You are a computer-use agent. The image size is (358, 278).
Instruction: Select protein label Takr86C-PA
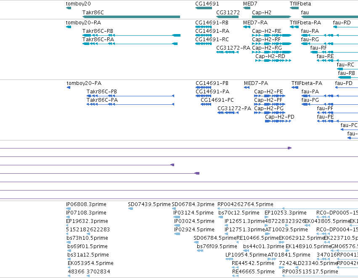click(102, 100)
